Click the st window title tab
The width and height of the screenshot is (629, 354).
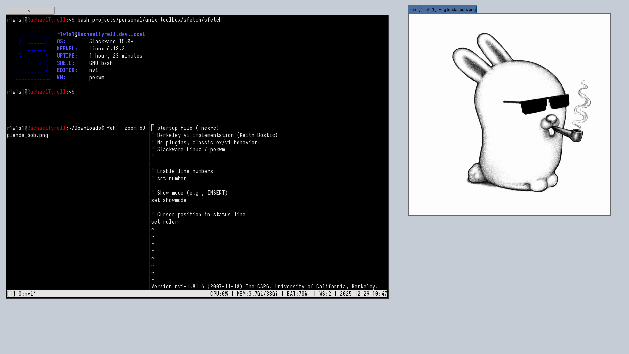point(30,11)
